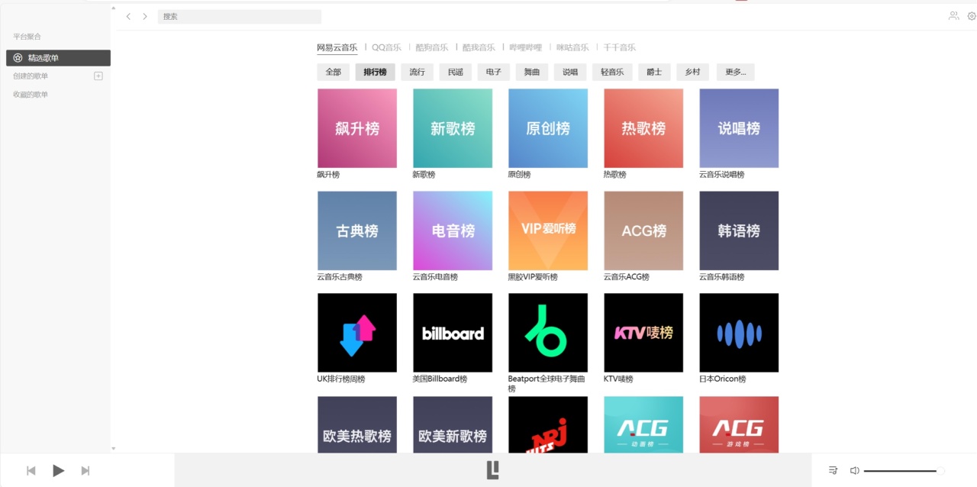The height and width of the screenshot is (487, 977).
Task: Open the KTV唛榜 cover
Action: 643,333
